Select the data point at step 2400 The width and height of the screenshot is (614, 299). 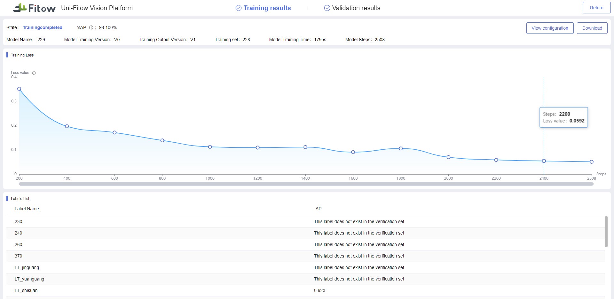544,161
